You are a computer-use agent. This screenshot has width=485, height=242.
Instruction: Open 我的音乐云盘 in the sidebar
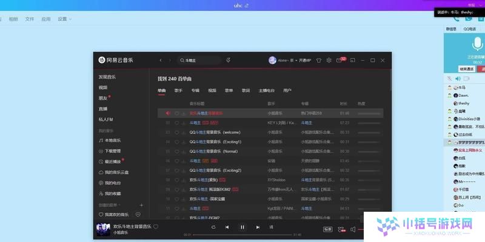click(113, 172)
